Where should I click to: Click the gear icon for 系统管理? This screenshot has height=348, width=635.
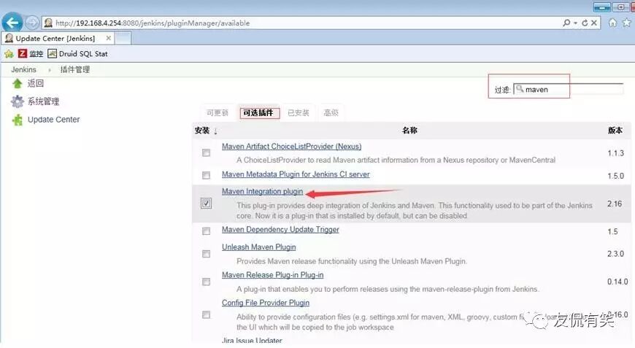coord(18,101)
